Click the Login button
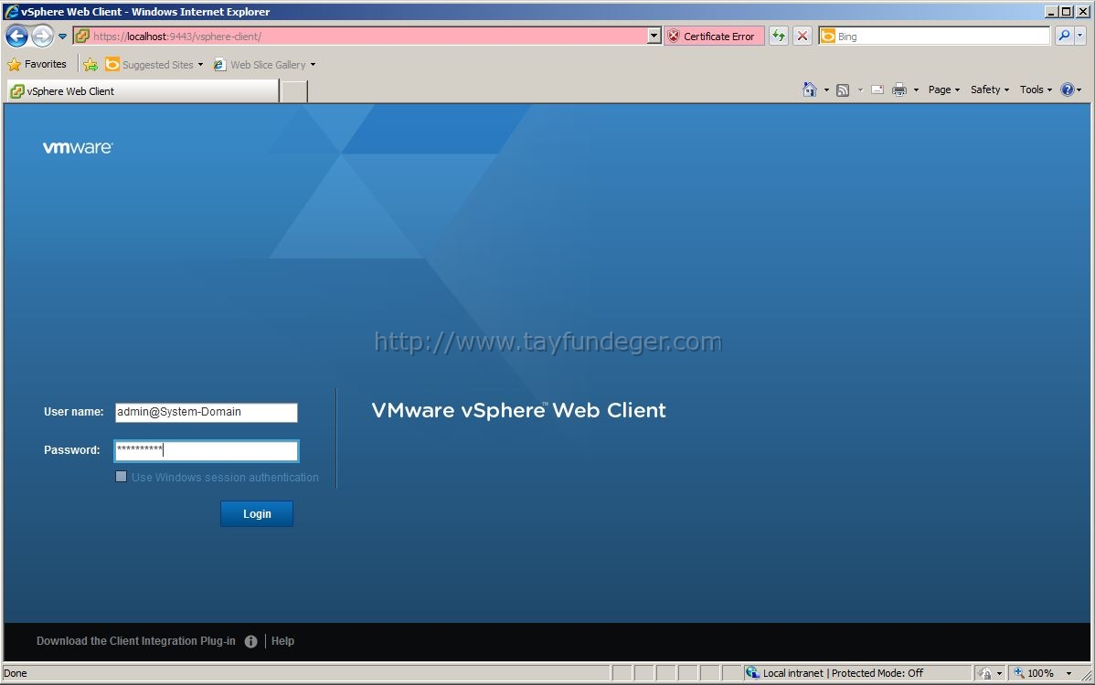The height and width of the screenshot is (685, 1095). 256,513
